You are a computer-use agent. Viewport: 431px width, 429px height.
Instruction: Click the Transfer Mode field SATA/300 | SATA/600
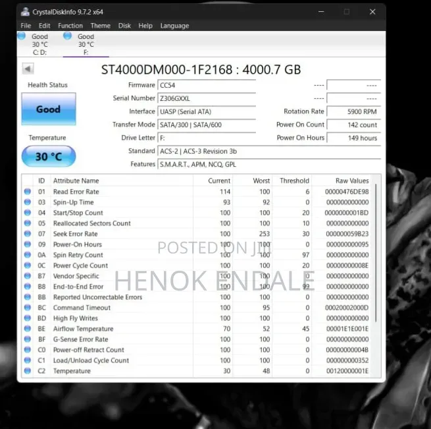[x=207, y=125]
